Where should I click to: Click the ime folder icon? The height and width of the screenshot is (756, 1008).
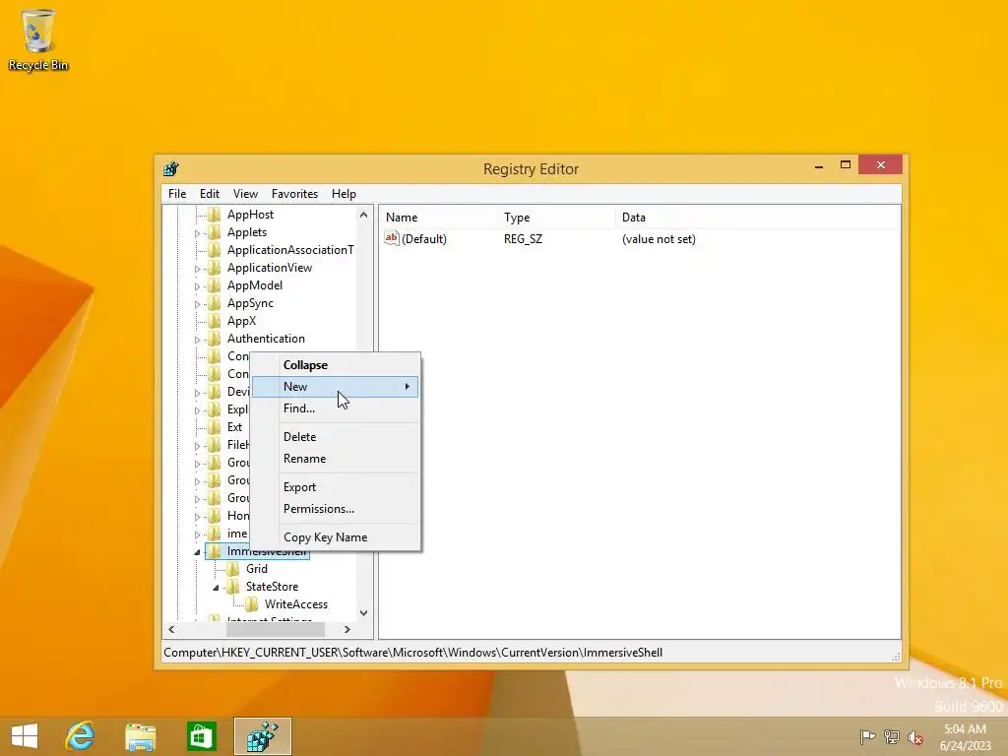coord(215,533)
